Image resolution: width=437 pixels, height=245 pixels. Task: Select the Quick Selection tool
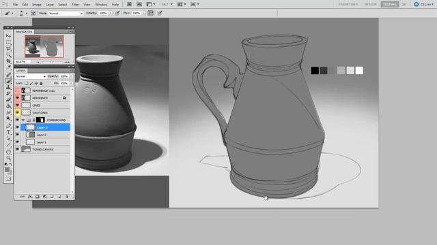coord(8,55)
